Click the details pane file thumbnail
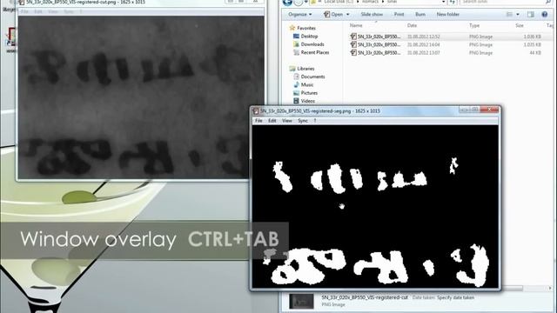Viewport: 557px width, 313px height. pos(301,302)
